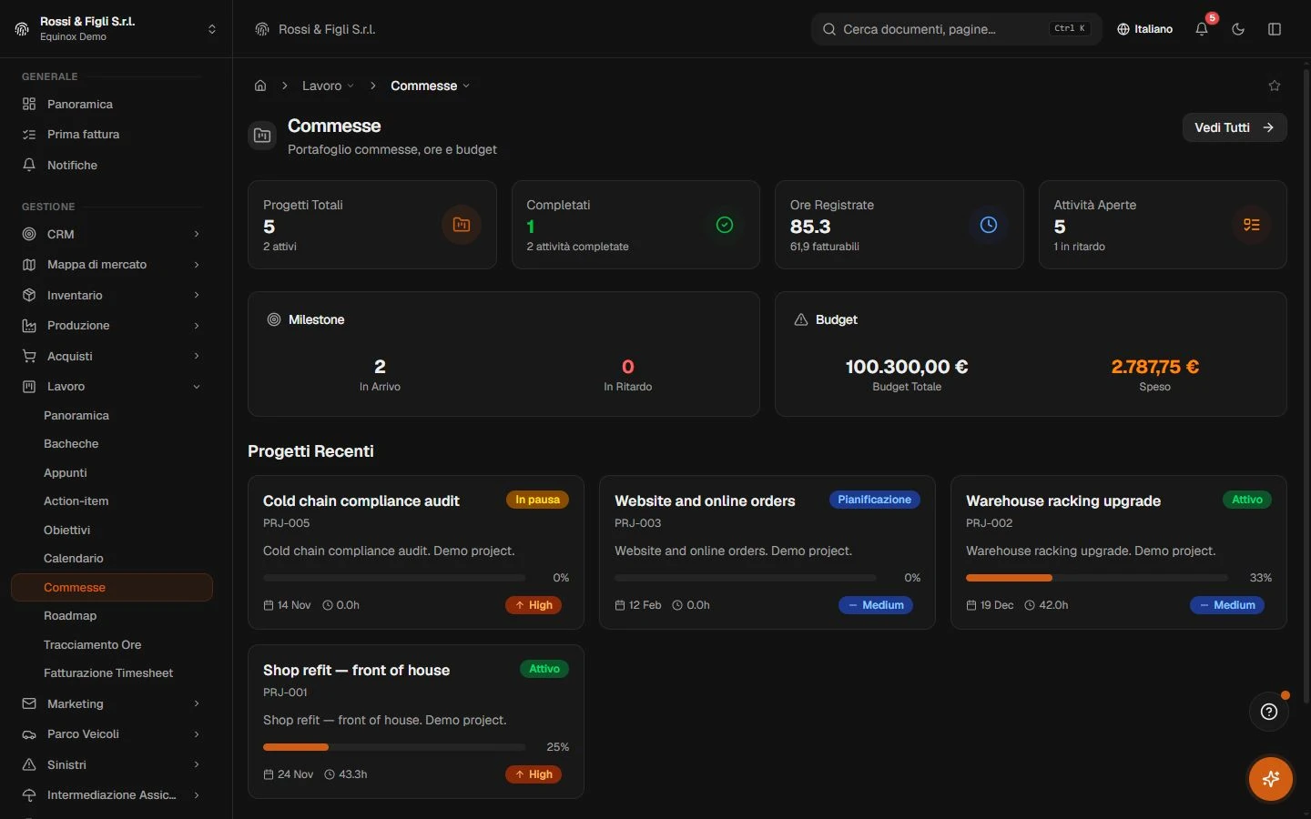Click the Panoramica grid icon under Generale

point(29,104)
